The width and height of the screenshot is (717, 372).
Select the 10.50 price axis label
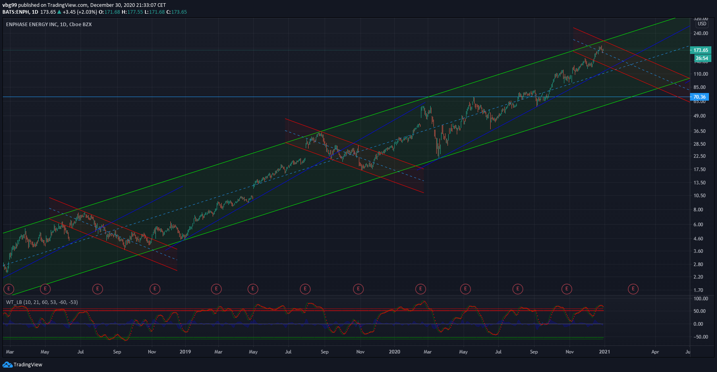[700, 196]
